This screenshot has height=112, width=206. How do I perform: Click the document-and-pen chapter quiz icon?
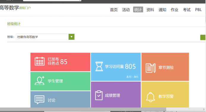(x=150, y=68)
